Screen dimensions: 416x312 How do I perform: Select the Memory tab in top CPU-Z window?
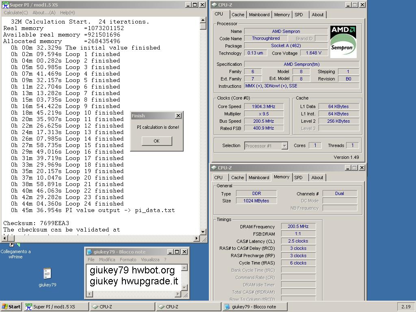[x=282, y=15]
